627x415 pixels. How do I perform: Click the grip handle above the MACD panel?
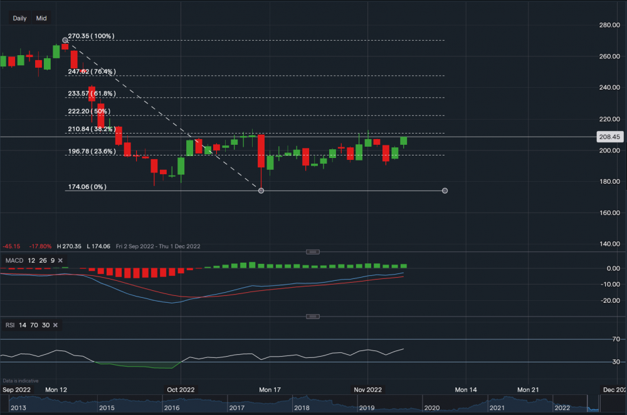pos(312,251)
